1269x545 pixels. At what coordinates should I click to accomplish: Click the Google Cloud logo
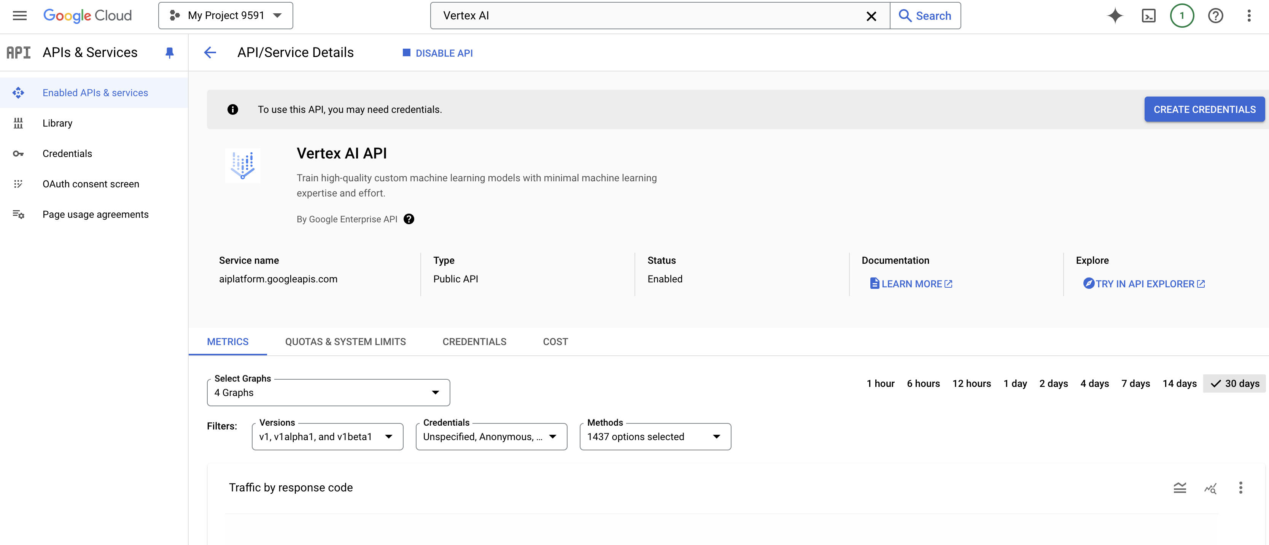[88, 16]
